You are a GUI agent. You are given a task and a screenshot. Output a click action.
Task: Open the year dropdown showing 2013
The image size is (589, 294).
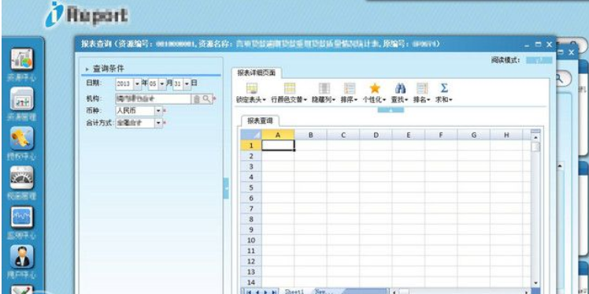pyautogui.click(x=137, y=84)
